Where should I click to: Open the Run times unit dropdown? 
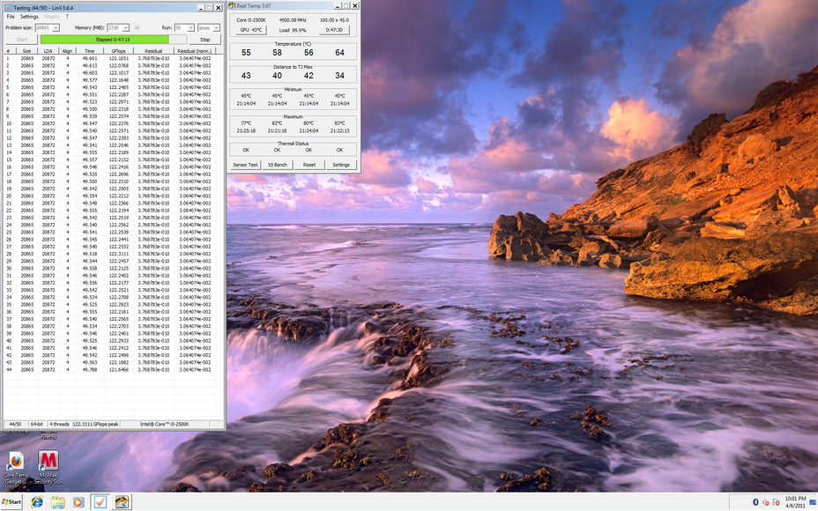217,28
